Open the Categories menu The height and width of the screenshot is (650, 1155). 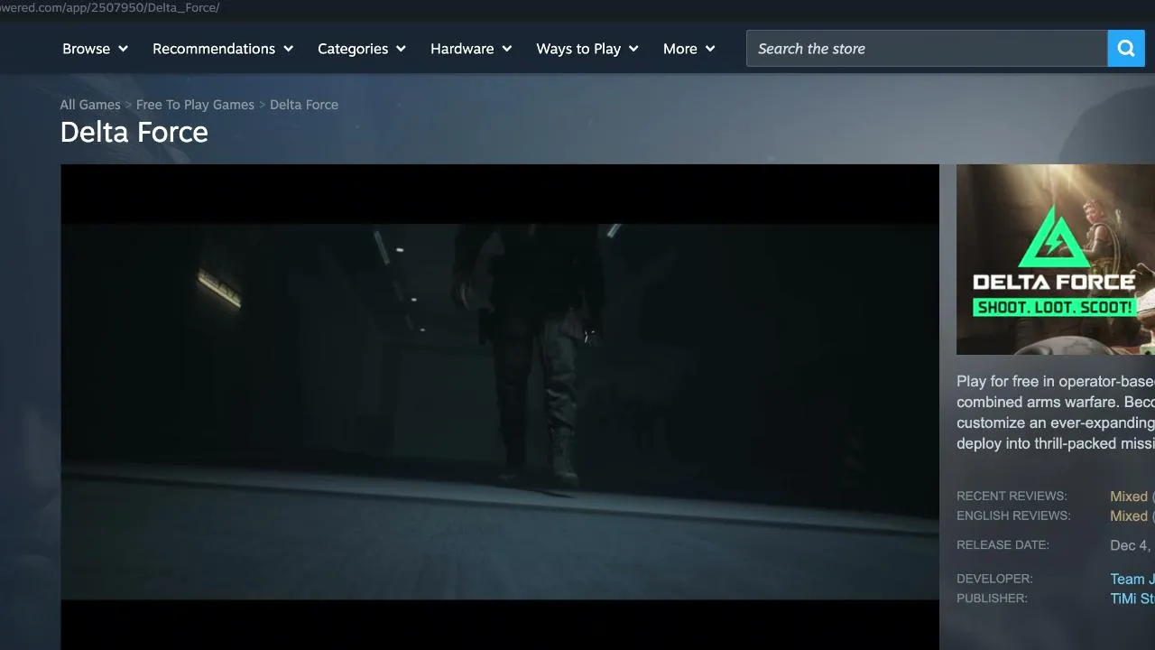362,49
